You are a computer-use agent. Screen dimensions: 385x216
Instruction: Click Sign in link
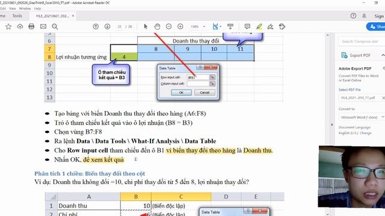point(379,16)
